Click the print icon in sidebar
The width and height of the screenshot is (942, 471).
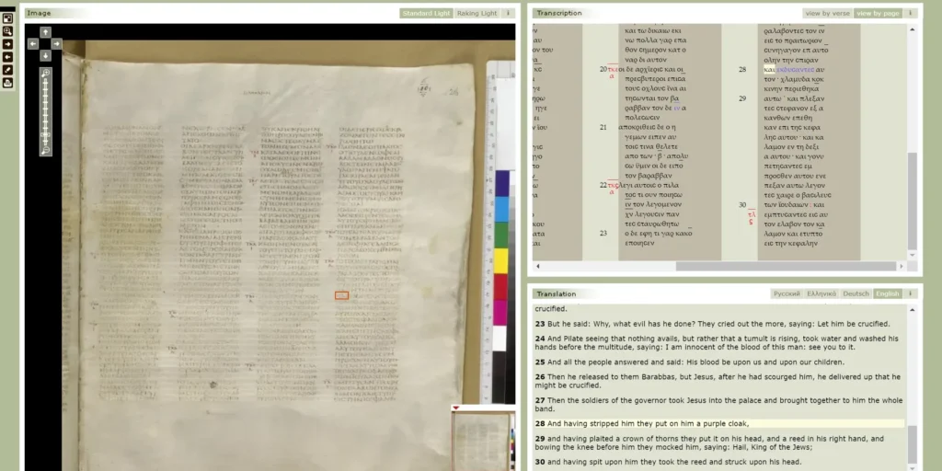(7, 83)
